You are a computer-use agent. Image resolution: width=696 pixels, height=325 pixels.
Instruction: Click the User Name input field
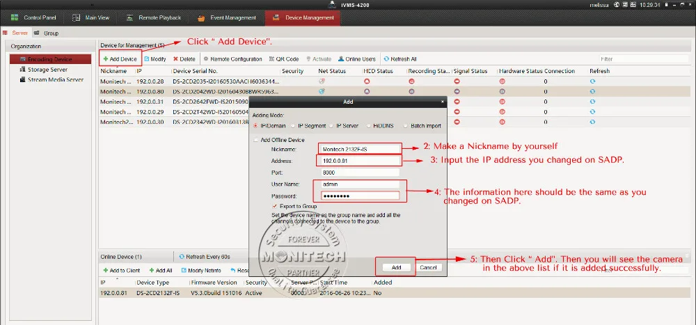360,184
